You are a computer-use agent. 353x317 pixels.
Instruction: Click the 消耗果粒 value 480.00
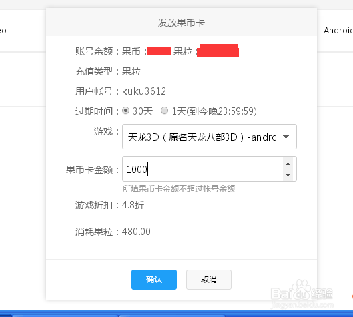[x=136, y=232]
